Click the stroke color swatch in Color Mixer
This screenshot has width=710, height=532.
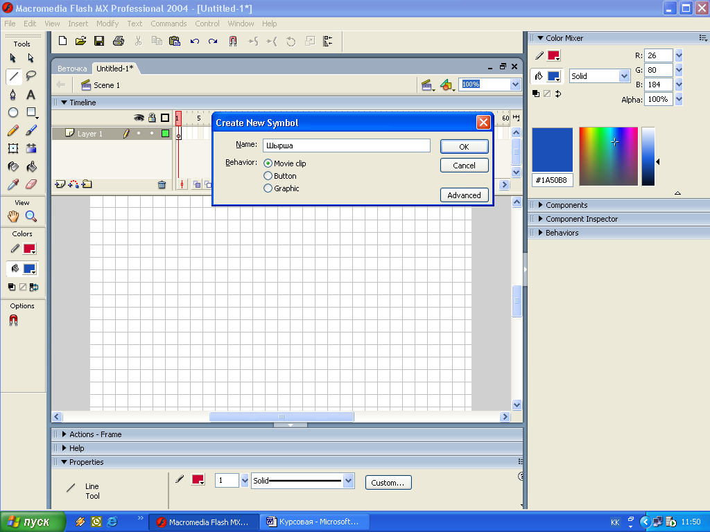click(554, 55)
